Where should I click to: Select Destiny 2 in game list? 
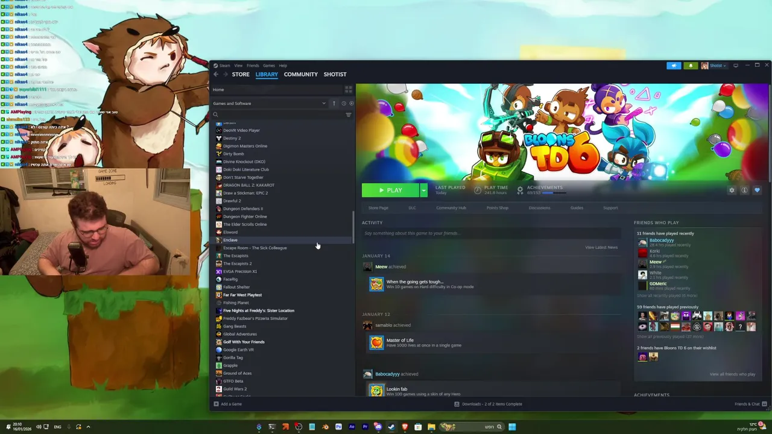pos(232,138)
